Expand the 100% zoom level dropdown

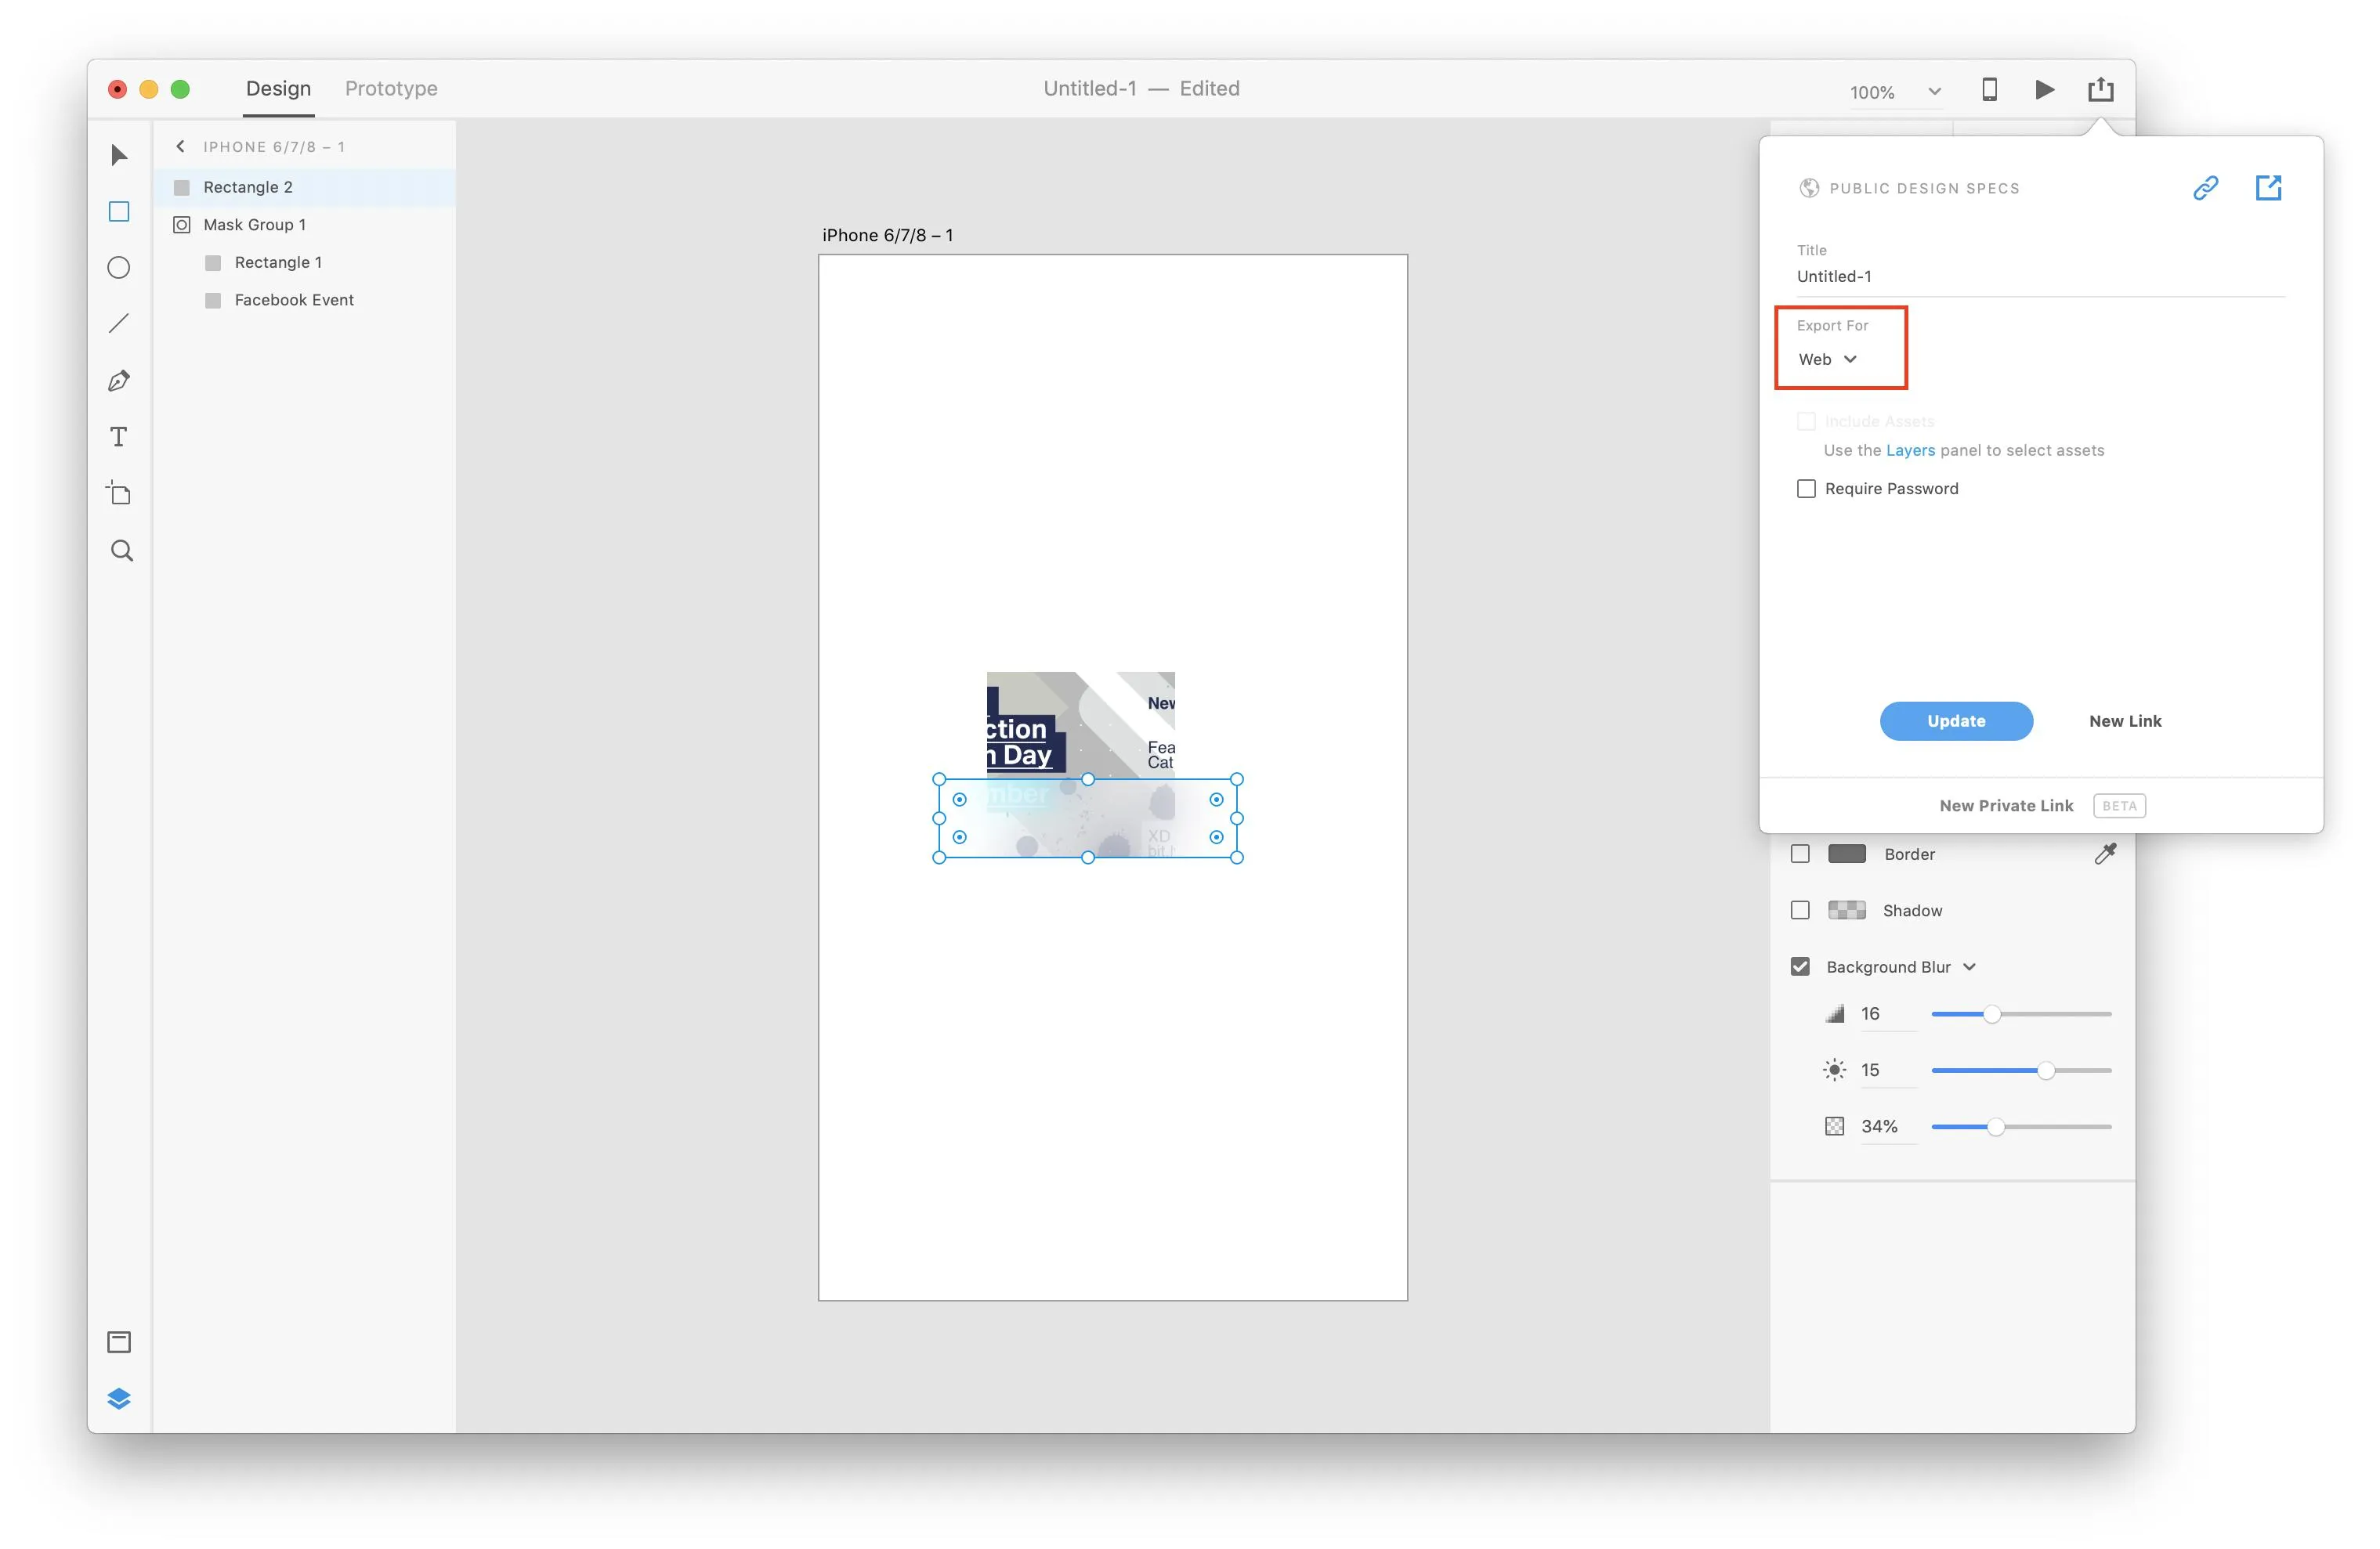[x=1934, y=92]
